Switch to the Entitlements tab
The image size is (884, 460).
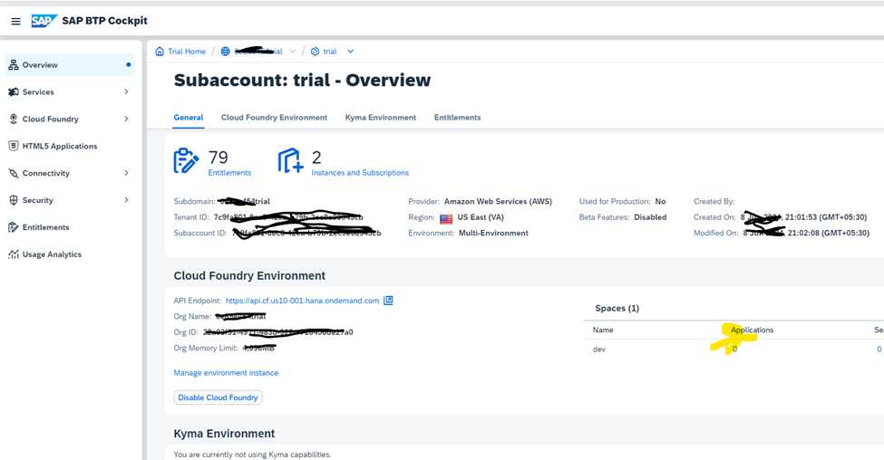457,117
